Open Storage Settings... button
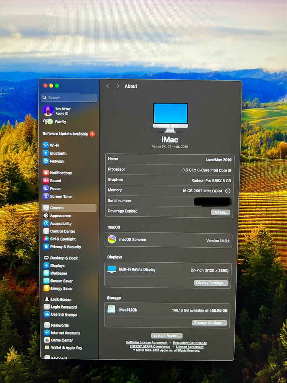Screen dimensions: 287x383 click(209, 322)
